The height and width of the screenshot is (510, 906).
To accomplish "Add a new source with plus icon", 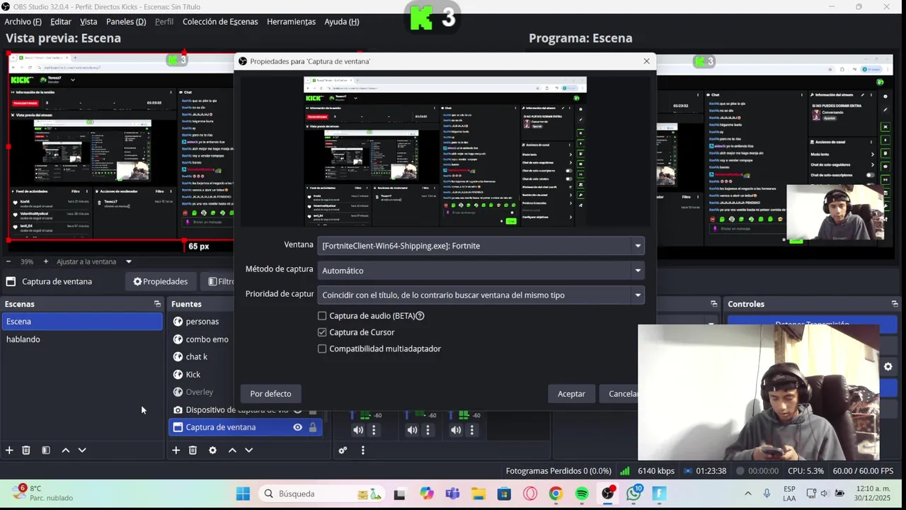I will [x=176, y=450].
